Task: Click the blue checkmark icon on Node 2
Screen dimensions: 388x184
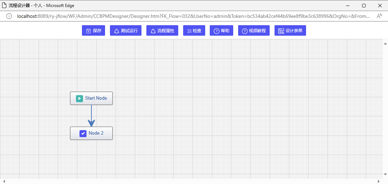Action: [83, 133]
